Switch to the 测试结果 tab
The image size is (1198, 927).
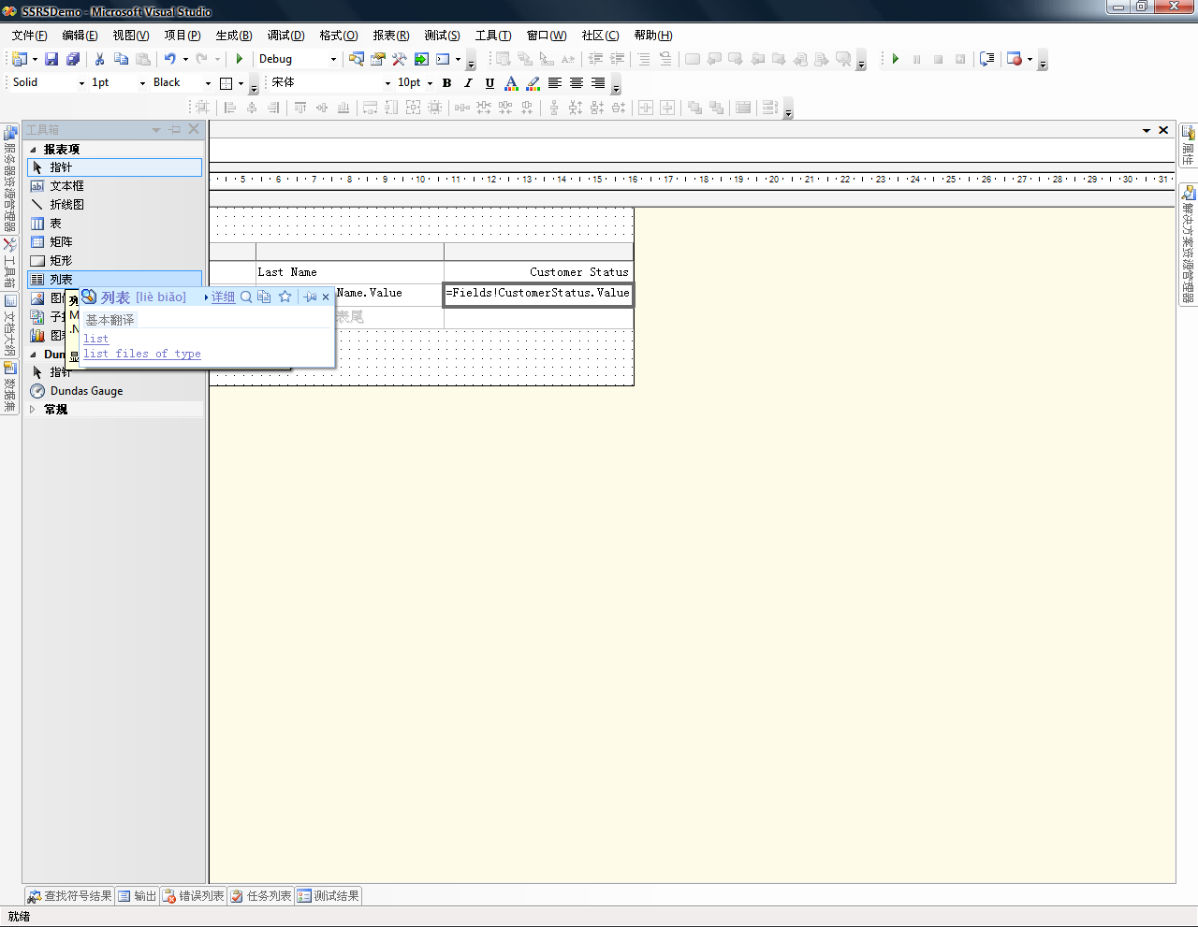329,896
